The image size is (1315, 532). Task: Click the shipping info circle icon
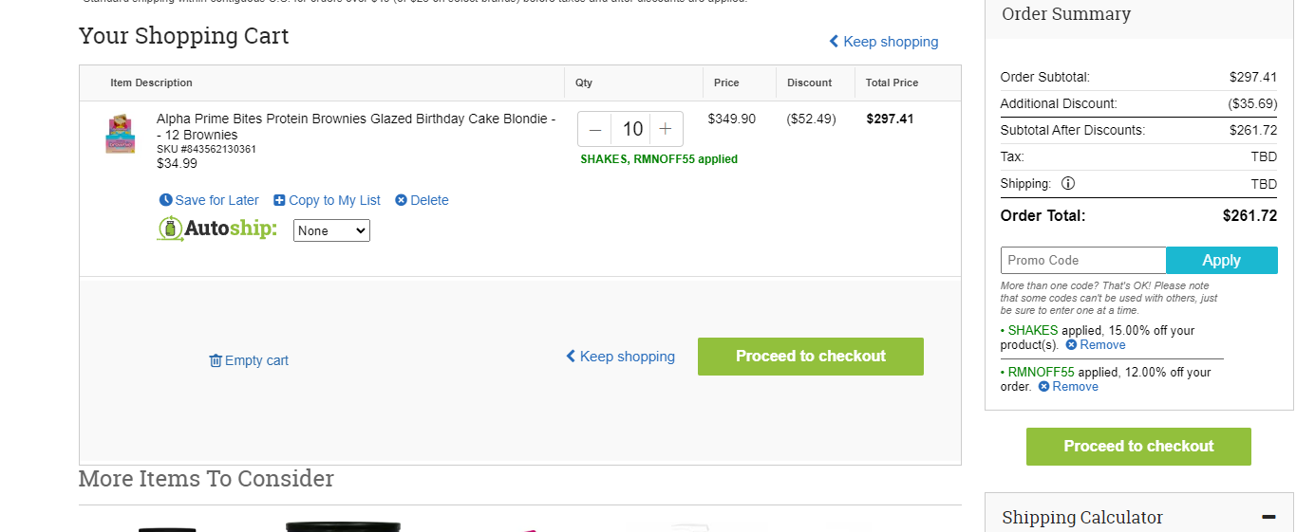[x=1068, y=183]
